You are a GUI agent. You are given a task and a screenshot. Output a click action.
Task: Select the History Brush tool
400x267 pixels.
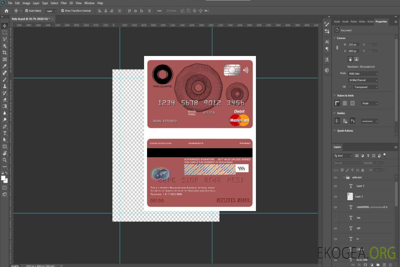4,93
